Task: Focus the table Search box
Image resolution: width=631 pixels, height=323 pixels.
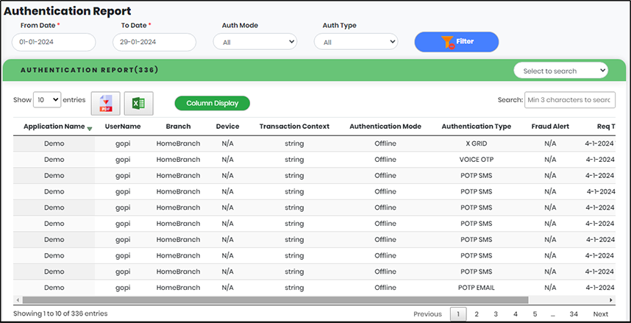Action: (x=569, y=99)
